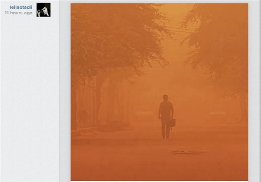Click the briefcase carried by the man
The width and height of the screenshot is (261, 182).
point(172,123)
